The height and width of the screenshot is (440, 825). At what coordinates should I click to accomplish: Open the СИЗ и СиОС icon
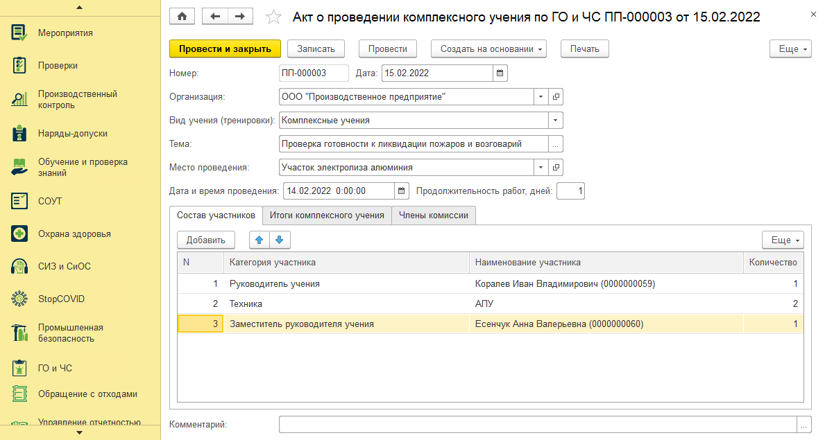coord(19,267)
